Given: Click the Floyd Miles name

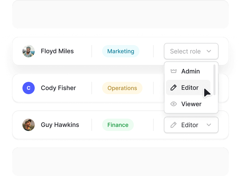Looking at the screenshot, I should tap(57, 51).
